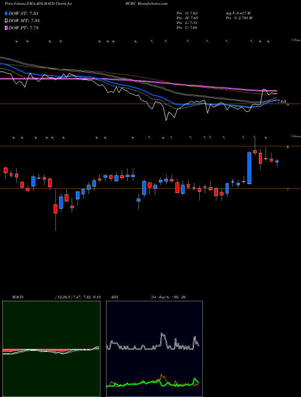Click the price axis label 7
This screenshot has width=301, height=397.
tap(288, 189)
